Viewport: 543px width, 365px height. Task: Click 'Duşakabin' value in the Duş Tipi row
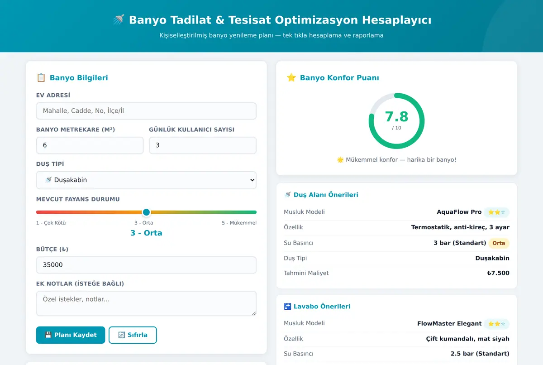point(492,258)
